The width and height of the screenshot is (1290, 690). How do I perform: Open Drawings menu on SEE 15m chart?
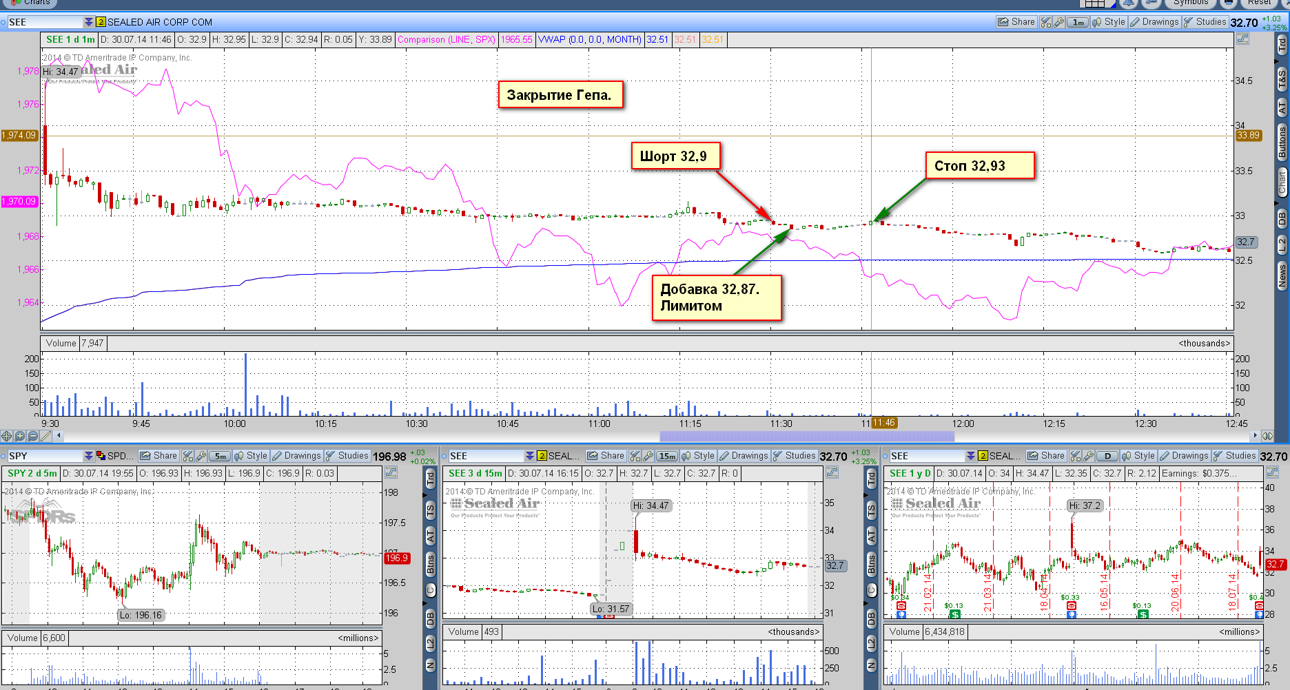[744, 456]
